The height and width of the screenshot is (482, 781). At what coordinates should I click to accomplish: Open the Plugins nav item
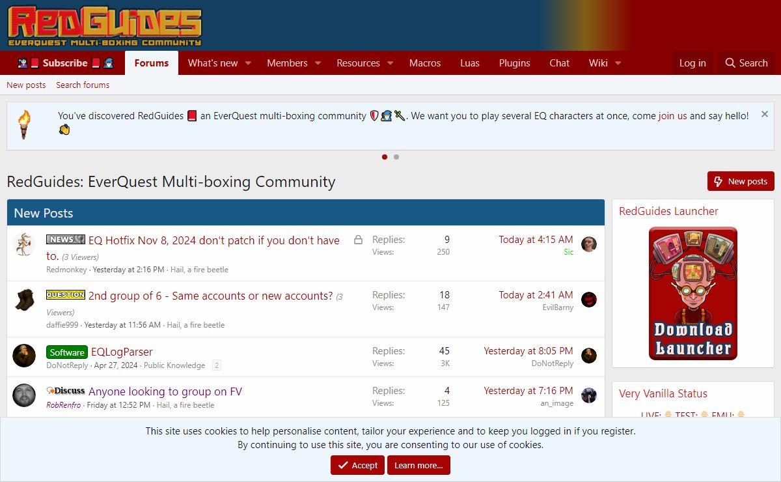click(x=515, y=63)
